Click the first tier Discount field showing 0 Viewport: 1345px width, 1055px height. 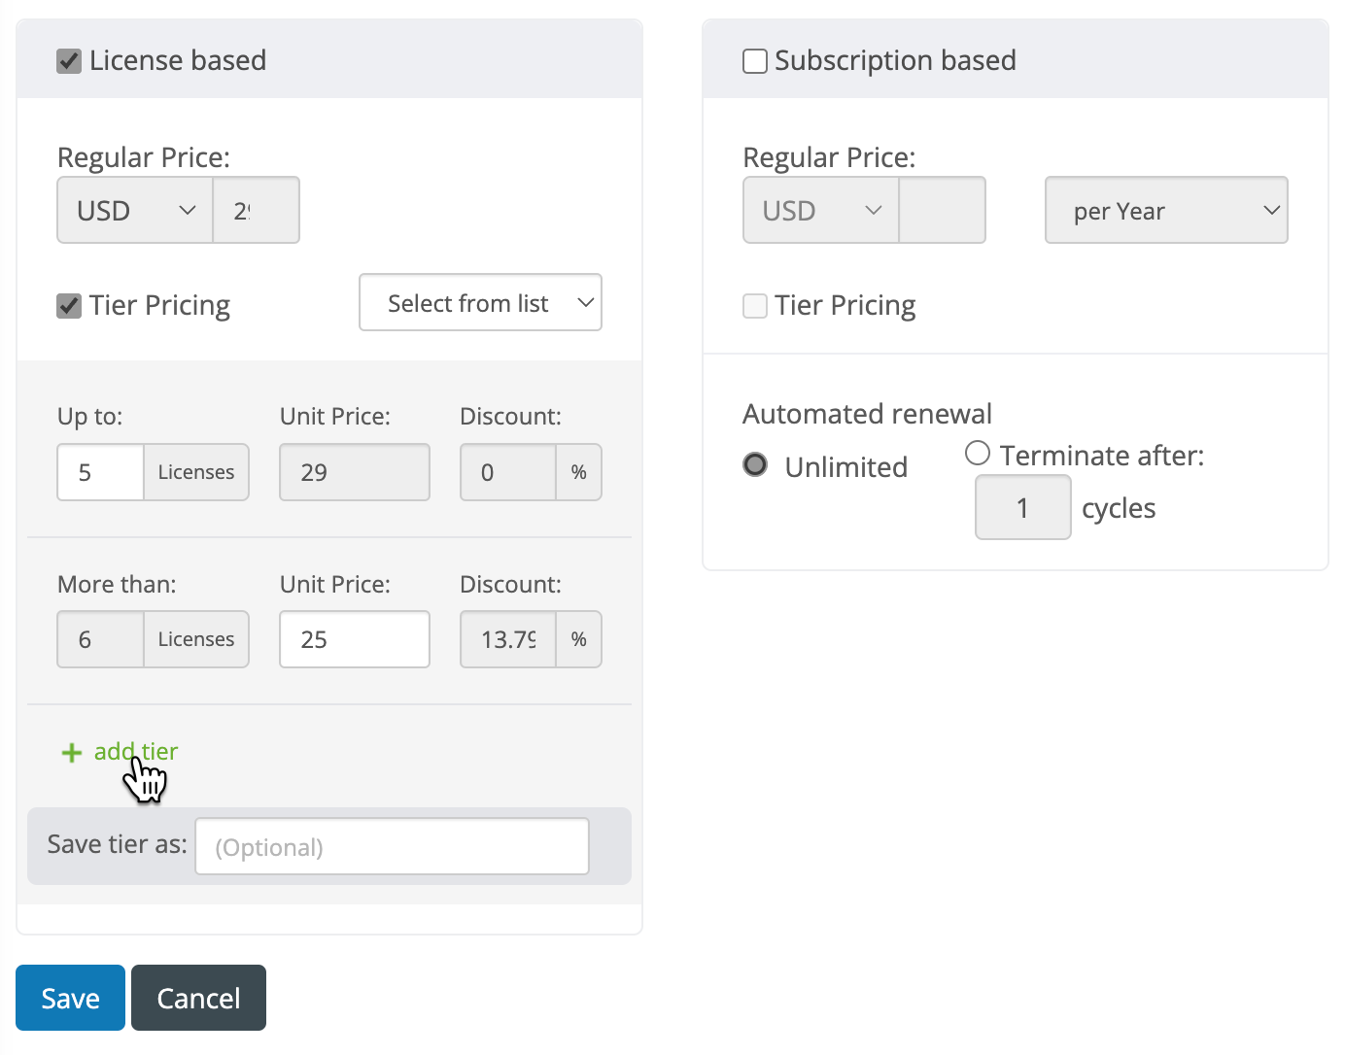point(508,472)
